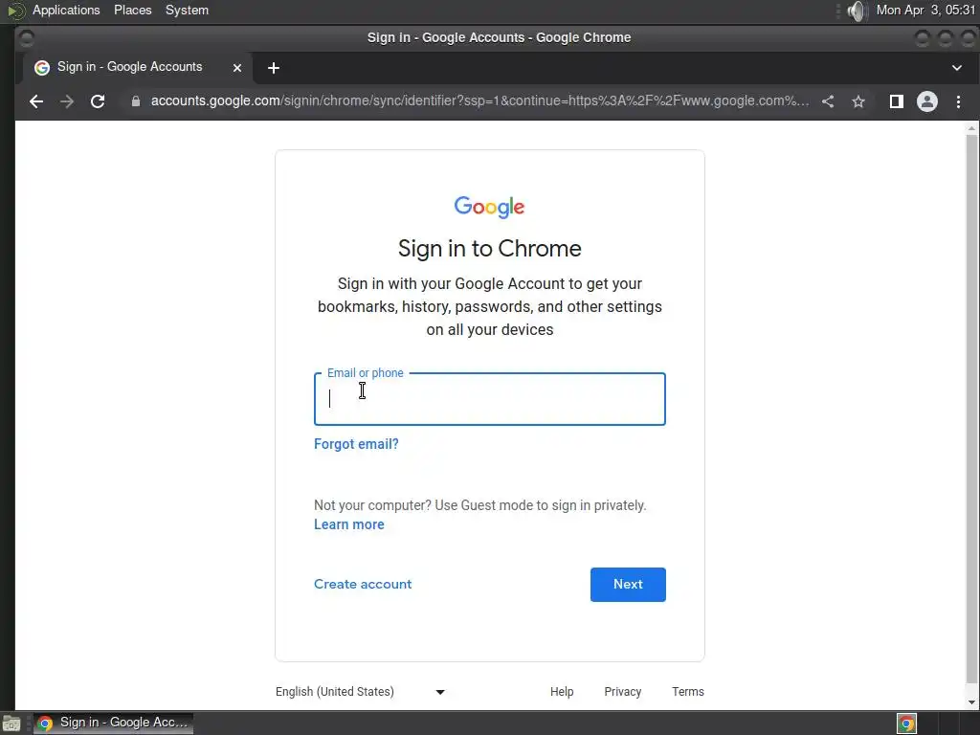The width and height of the screenshot is (980, 735).
Task: Open the Places menu
Action: click(132, 10)
